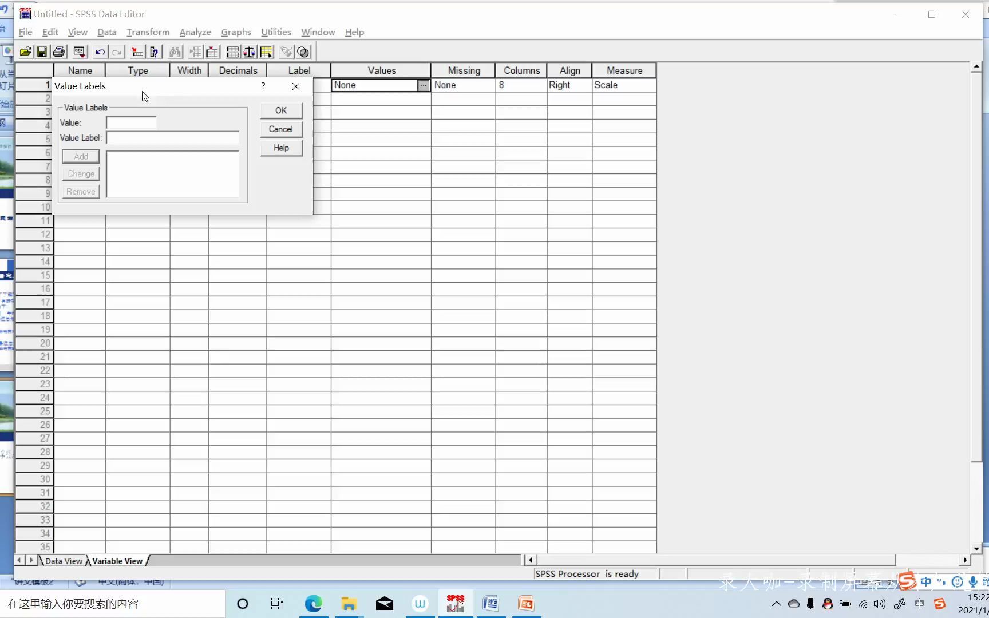Click the value labels list box

173,174
